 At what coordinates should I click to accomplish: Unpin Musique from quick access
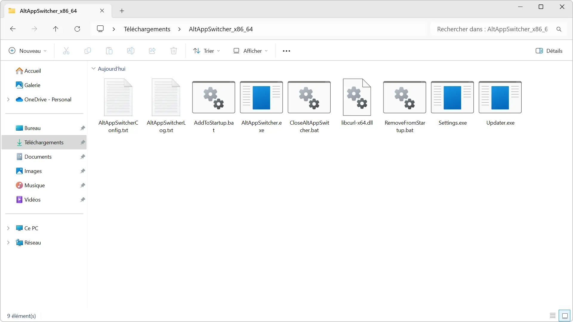tap(83, 185)
